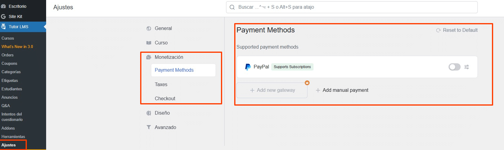Open Categorías submenu item

11,72
